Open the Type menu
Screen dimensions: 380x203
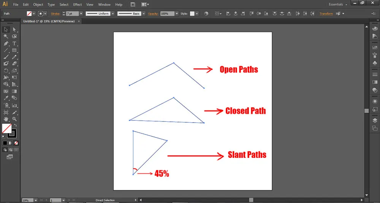click(51, 4)
